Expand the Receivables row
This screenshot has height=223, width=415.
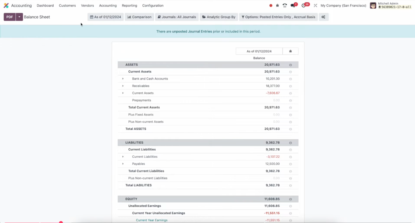(x=123, y=86)
